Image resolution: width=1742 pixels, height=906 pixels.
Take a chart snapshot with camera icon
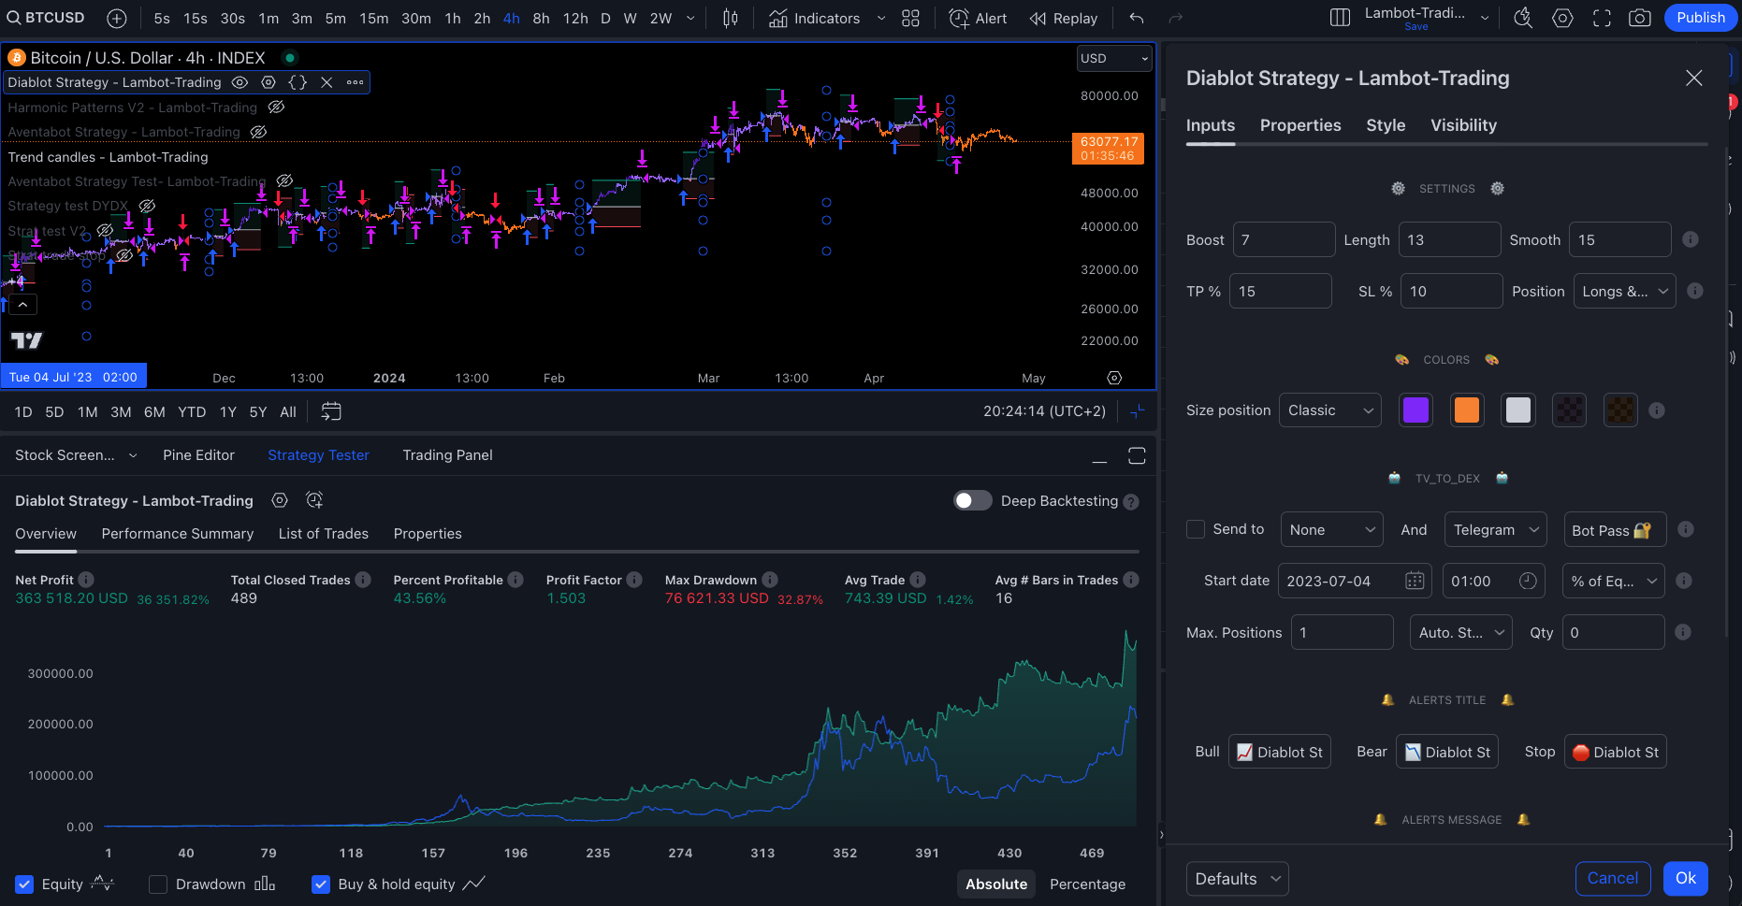click(x=1639, y=19)
